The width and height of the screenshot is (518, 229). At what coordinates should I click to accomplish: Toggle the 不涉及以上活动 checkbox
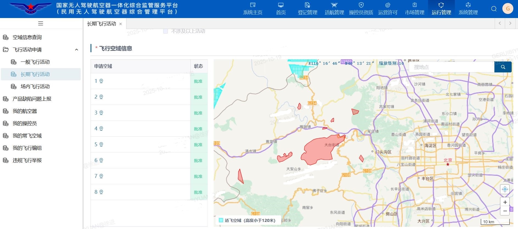[165, 31]
